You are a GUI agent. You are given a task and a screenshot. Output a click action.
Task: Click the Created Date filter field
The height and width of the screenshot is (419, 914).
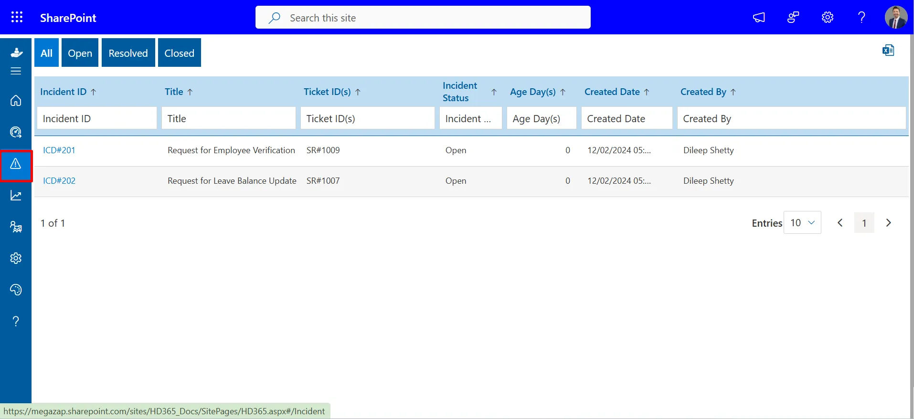[627, 118]
